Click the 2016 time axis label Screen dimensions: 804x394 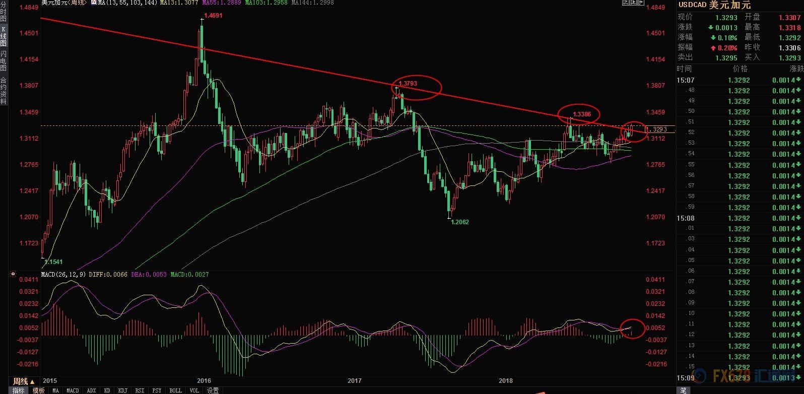pos(204,381)
